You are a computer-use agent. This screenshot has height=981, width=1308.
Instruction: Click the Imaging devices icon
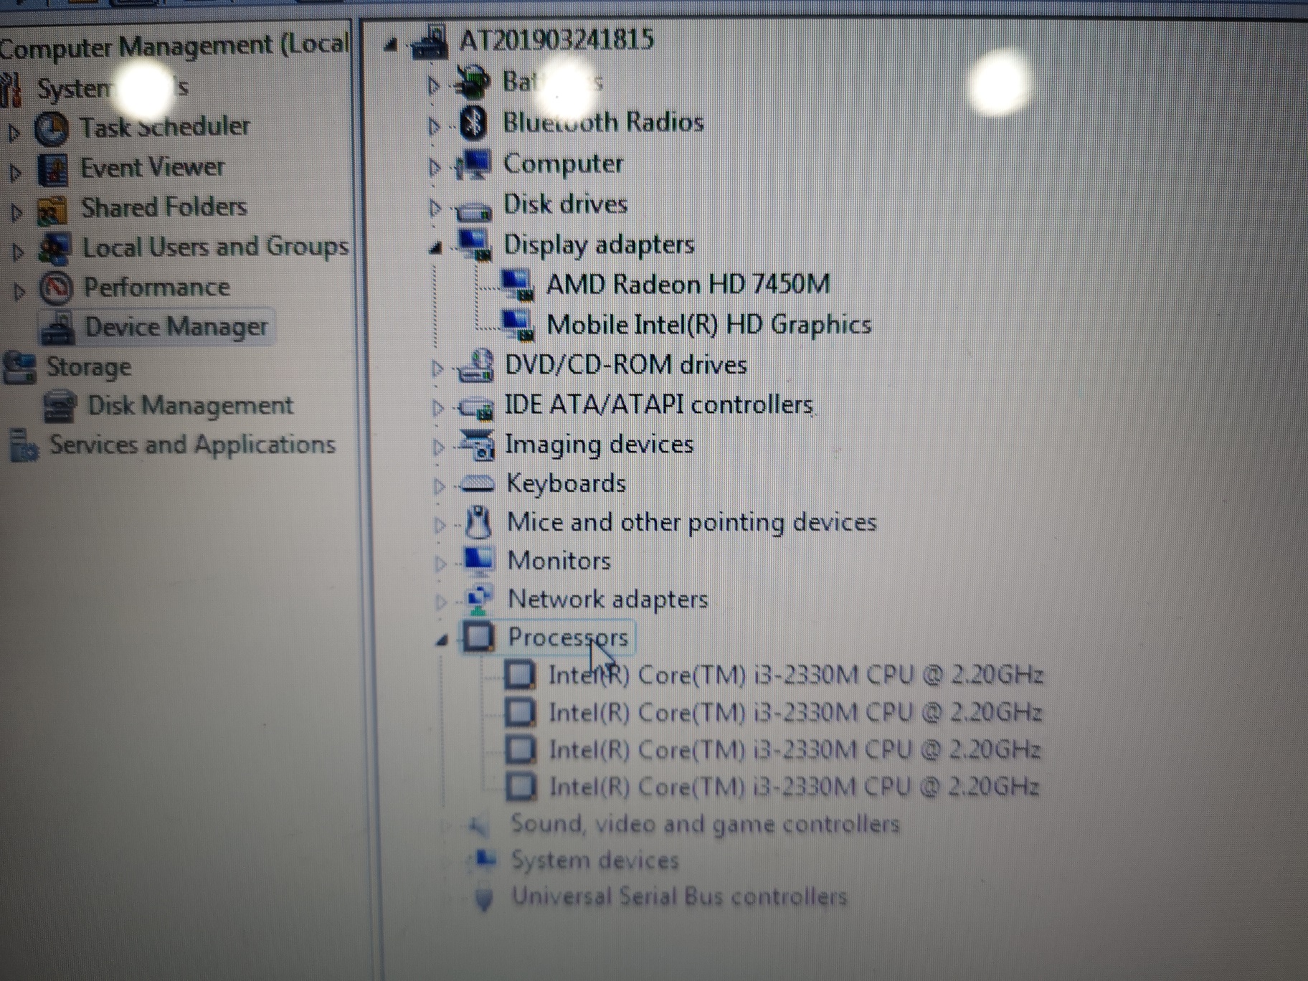477,445
